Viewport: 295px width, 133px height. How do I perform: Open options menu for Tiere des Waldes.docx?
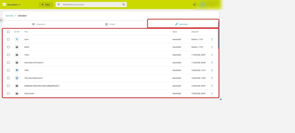(x=212, y=78)
